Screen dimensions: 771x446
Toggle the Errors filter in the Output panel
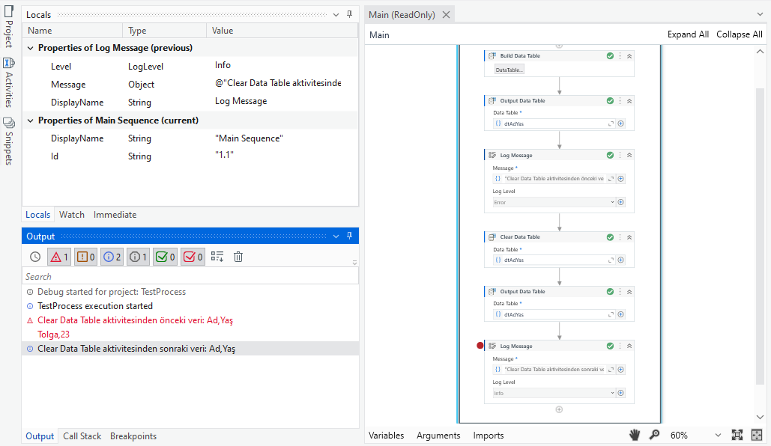click(x=58, y=256)
